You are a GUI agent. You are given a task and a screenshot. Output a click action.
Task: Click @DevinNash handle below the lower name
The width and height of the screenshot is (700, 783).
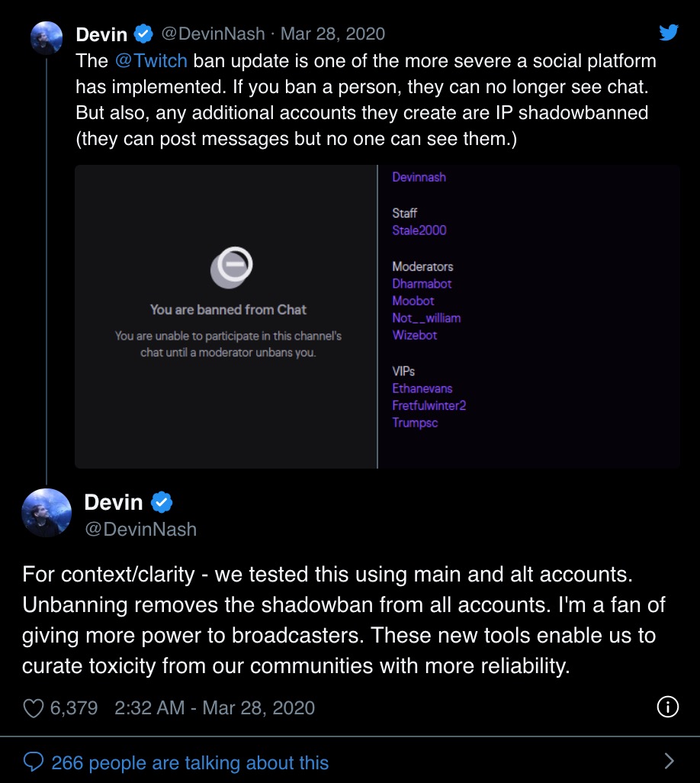(x=141, y=530)
